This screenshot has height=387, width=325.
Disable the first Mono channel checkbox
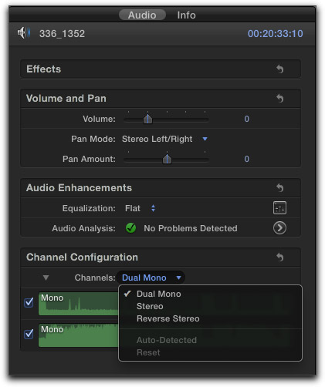click(x=29, y=302)
